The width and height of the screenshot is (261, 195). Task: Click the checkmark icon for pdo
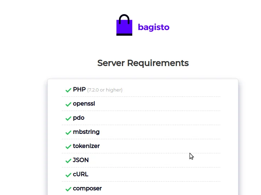(68, 118)
